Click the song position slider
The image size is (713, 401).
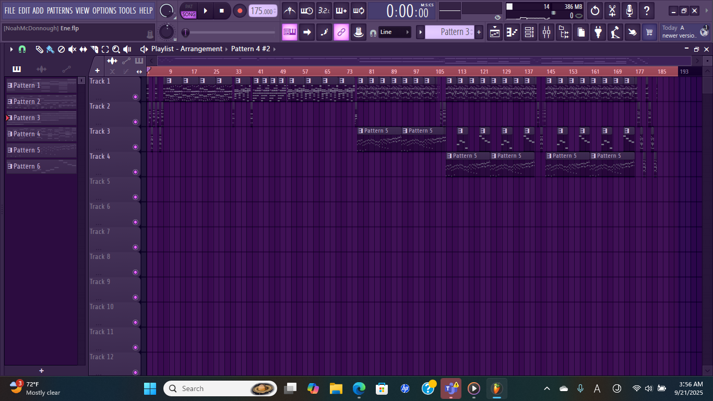[230, 32]
